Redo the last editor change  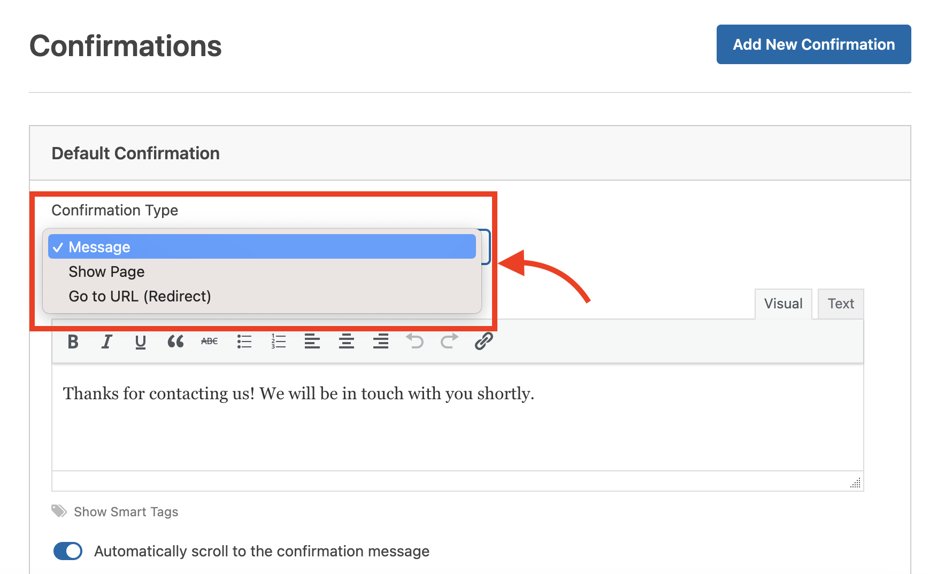tap(449, 341)
